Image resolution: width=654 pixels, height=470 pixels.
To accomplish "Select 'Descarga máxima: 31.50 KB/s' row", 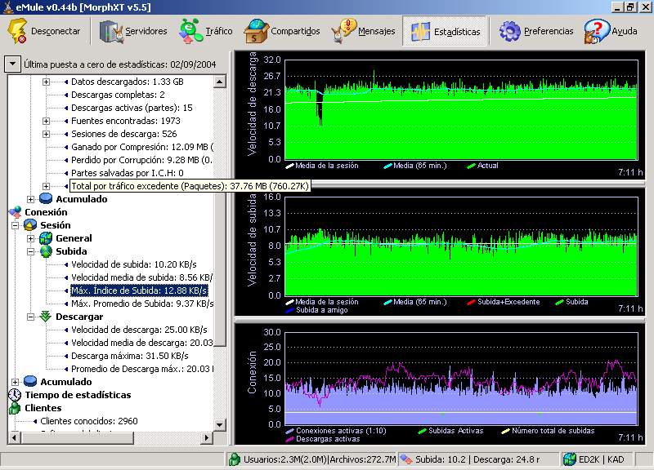I will (x=130, y=356).
